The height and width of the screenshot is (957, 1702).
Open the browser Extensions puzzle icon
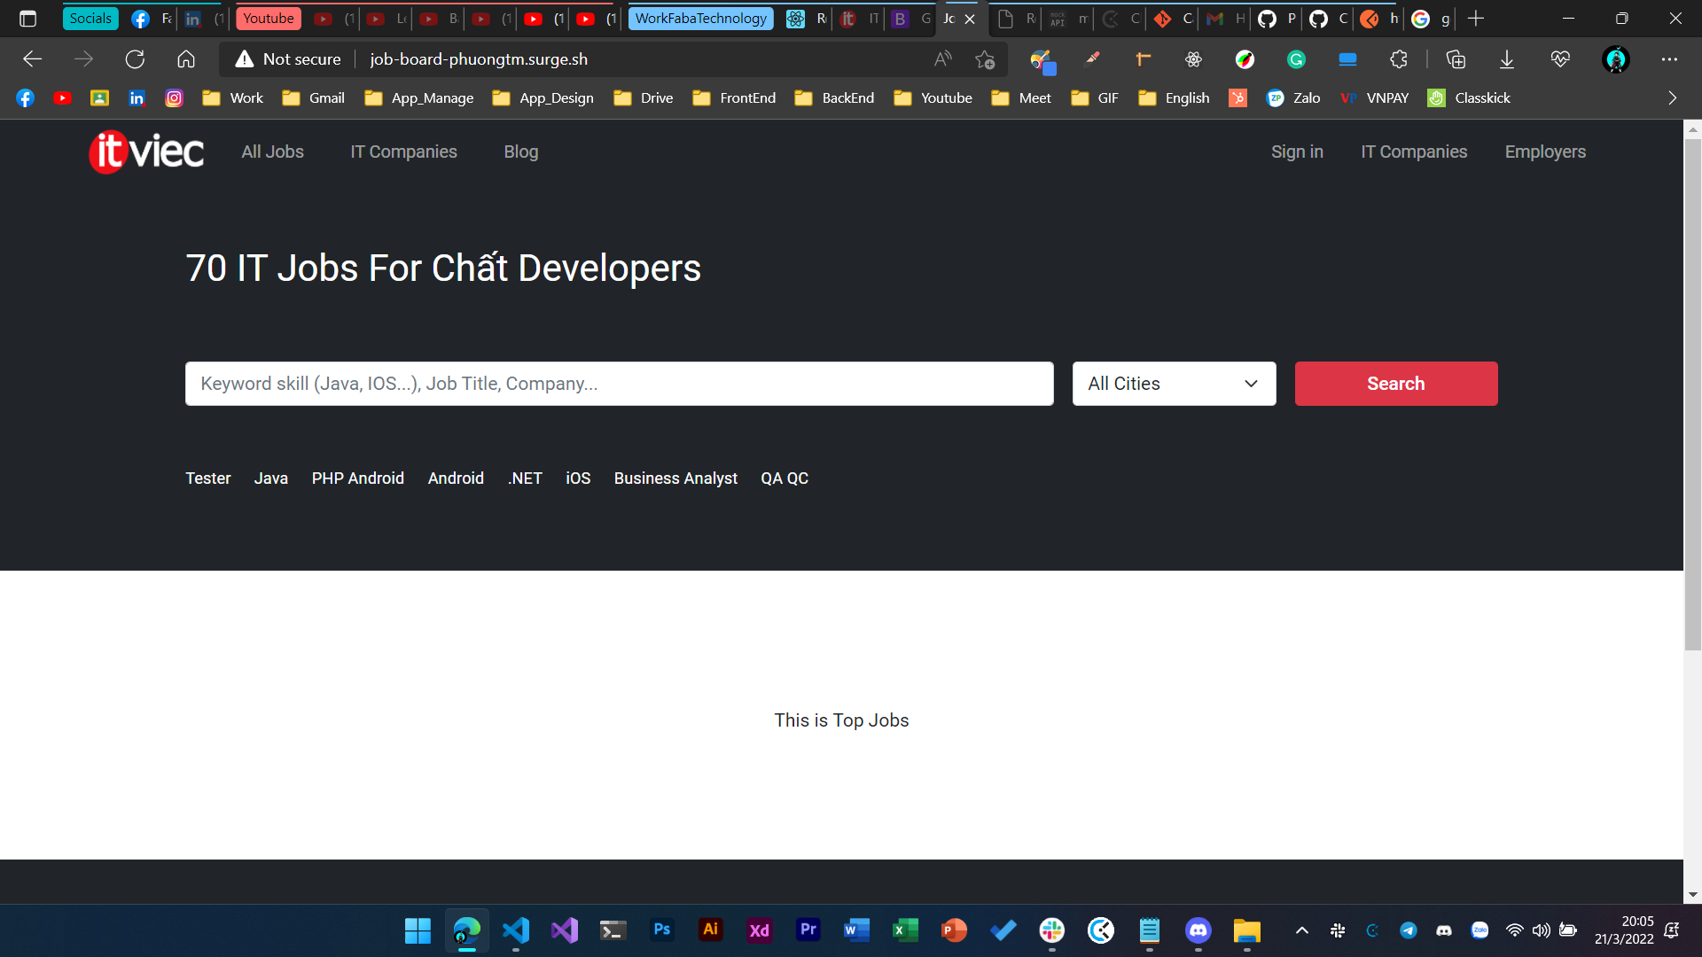[1399, 59]
